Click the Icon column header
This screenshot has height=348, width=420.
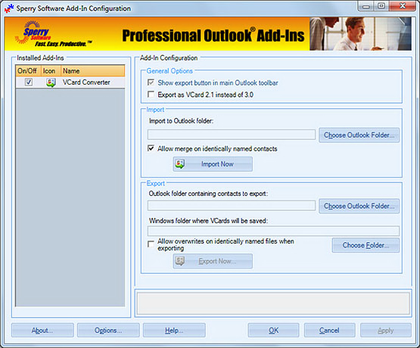51,71
